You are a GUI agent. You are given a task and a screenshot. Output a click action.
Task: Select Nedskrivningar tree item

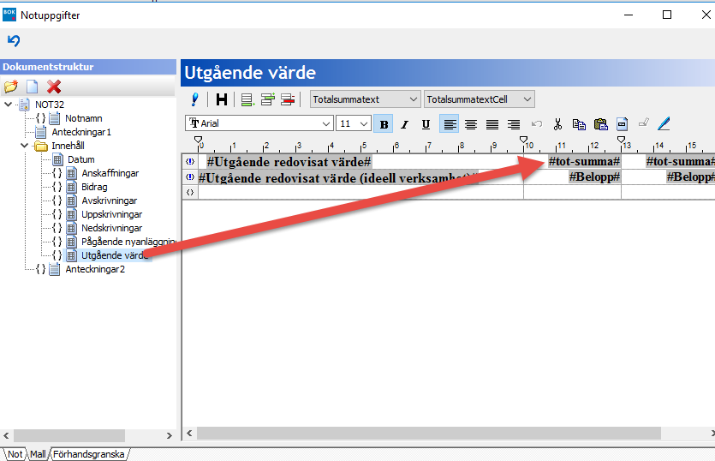(x=111, y=228)
